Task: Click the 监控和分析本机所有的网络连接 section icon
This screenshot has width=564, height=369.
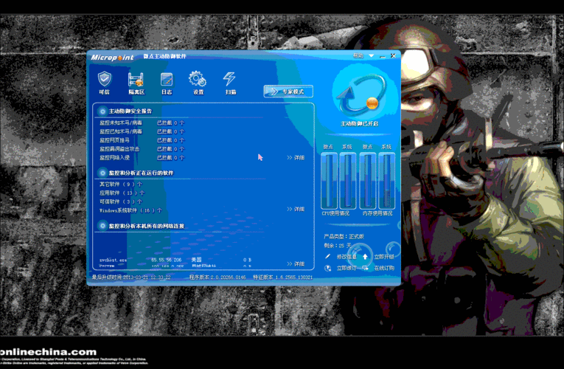Action: [102, 226]
